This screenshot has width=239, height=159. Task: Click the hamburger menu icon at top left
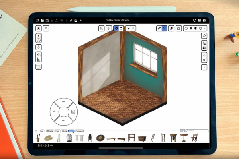46,28
